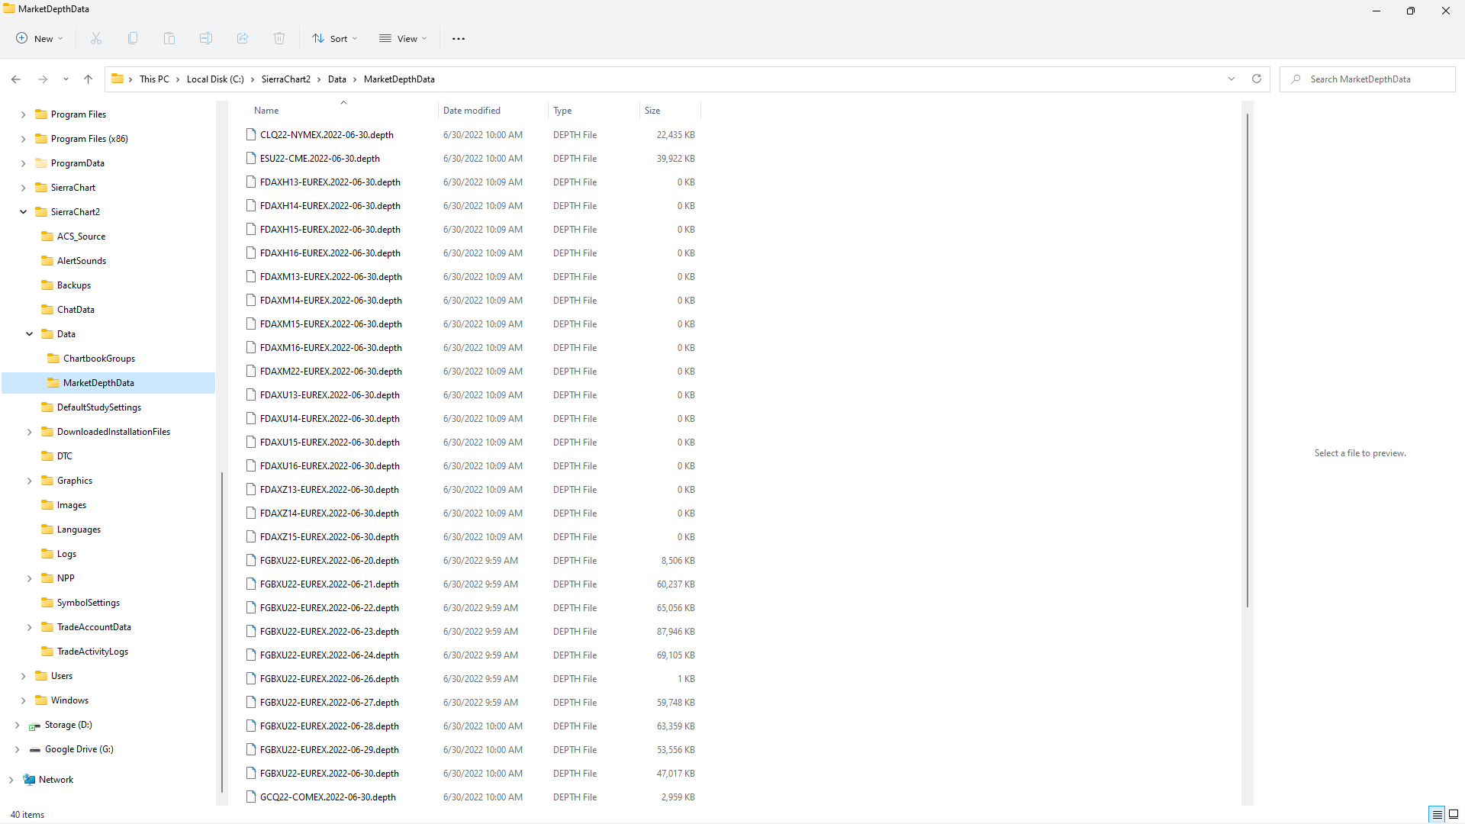The height and width of the screenshot is (824, 1465).
Task: Click the file list vertical scrollbar
Action: click(1248, 359)
